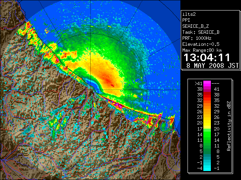The image size is (241, 180).
Task: Click the 'Reflectivity in dBZ' legend title
Action: pos(229,126)
